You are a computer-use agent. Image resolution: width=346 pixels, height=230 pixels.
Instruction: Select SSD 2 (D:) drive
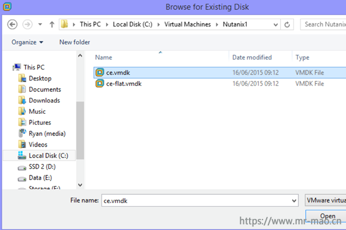[42, 166]
